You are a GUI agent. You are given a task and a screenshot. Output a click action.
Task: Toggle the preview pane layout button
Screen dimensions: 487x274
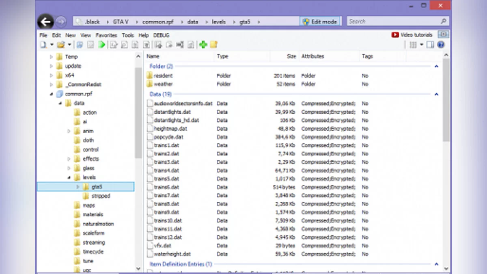431,45
